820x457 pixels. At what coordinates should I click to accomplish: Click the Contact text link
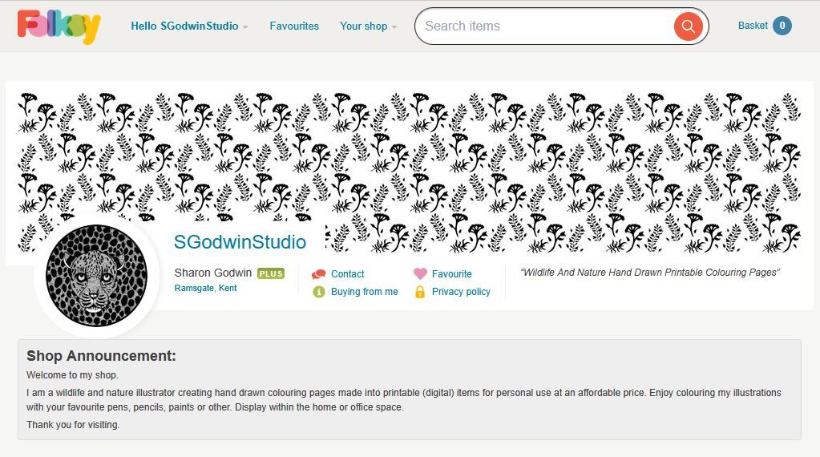click(x=347, y=274)
